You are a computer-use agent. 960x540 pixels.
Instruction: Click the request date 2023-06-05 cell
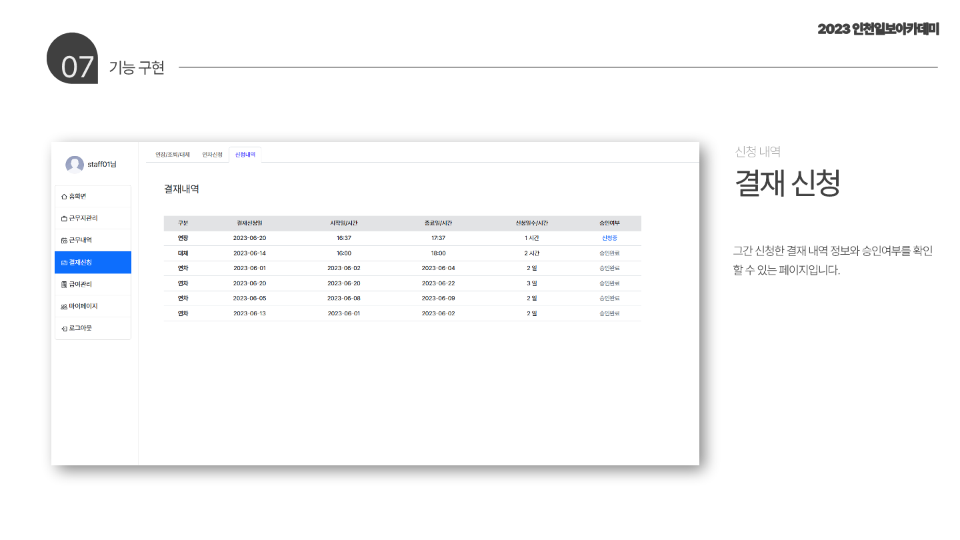pyautogui.click(x=249, y=298)
